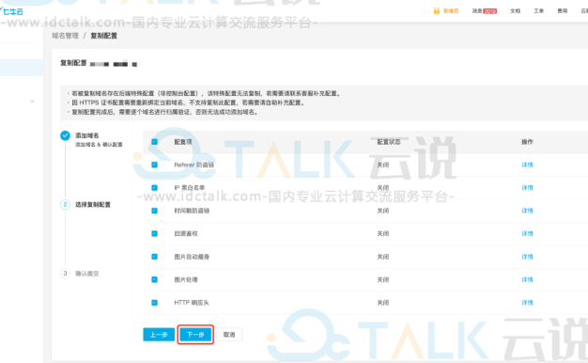Open 详情 for 时间戳防盗链
Screen dimensions: 588x363
point(527,211)
